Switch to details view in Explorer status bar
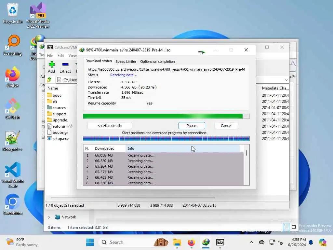The image size is (333, 250). 286,228
